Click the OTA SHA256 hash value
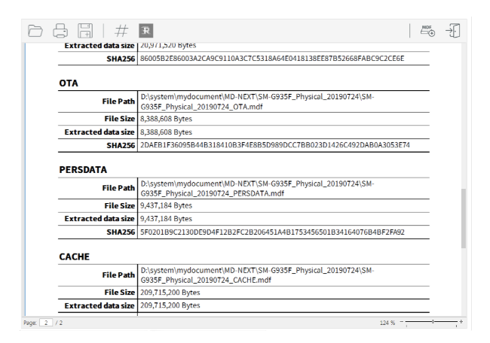The width and height of the screenshot is (490, 343). click(x=274, y=144)
